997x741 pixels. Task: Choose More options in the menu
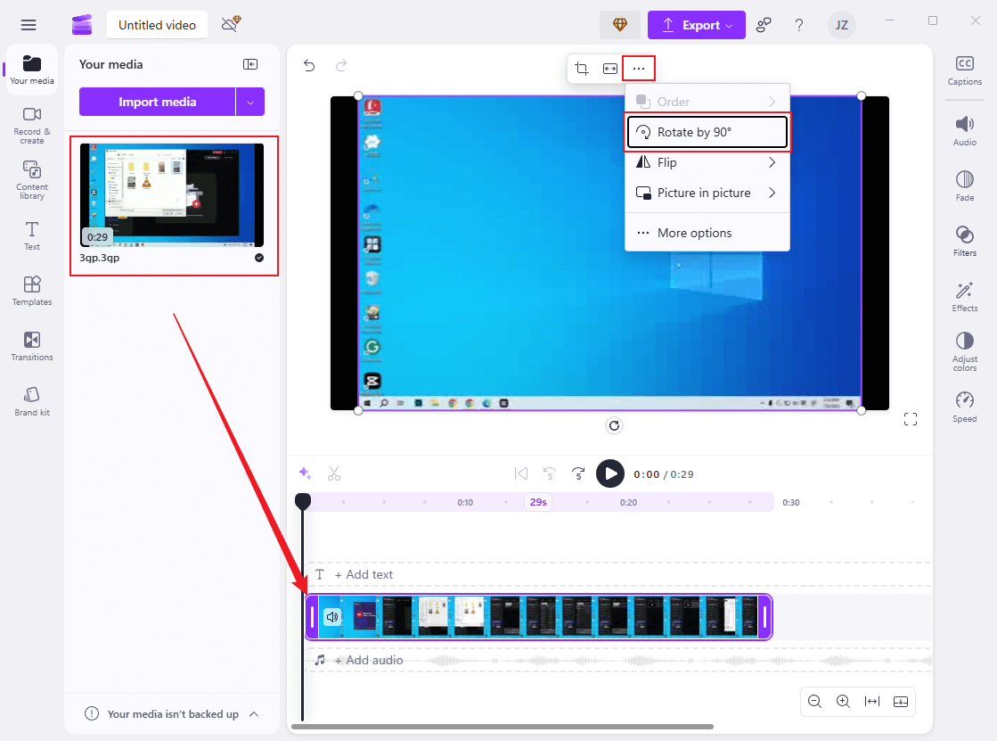(707, 233)
